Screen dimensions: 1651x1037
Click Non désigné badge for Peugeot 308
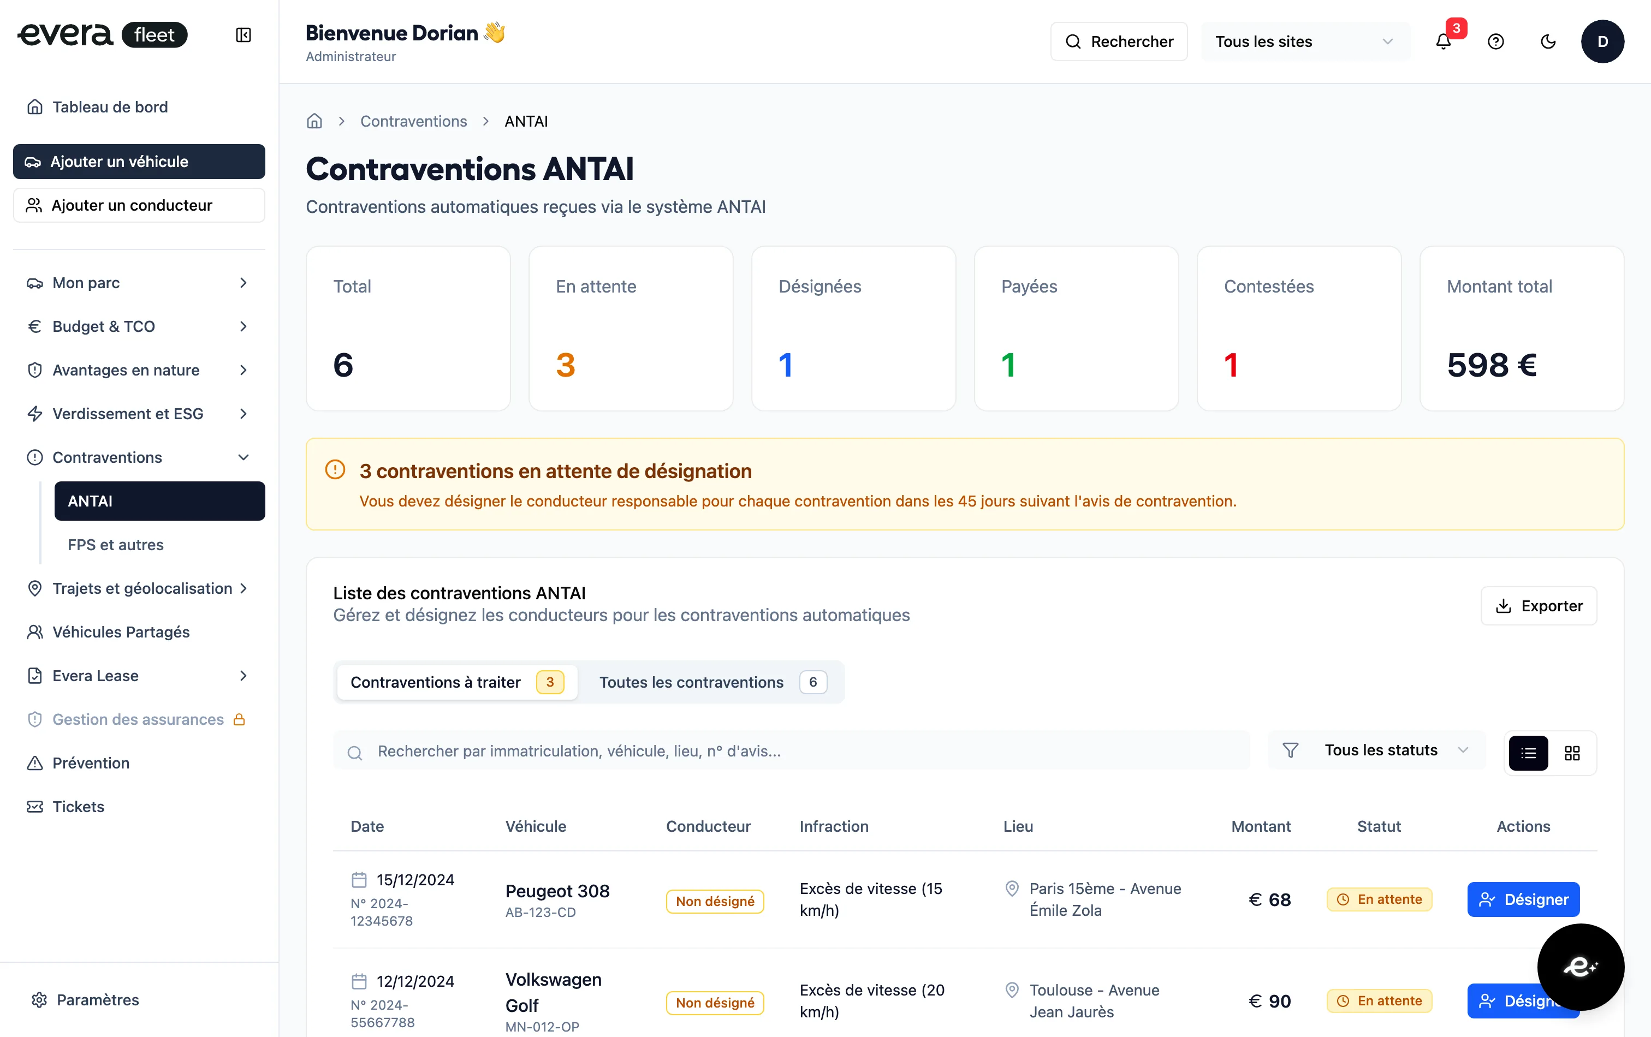(x=715, y=901)
